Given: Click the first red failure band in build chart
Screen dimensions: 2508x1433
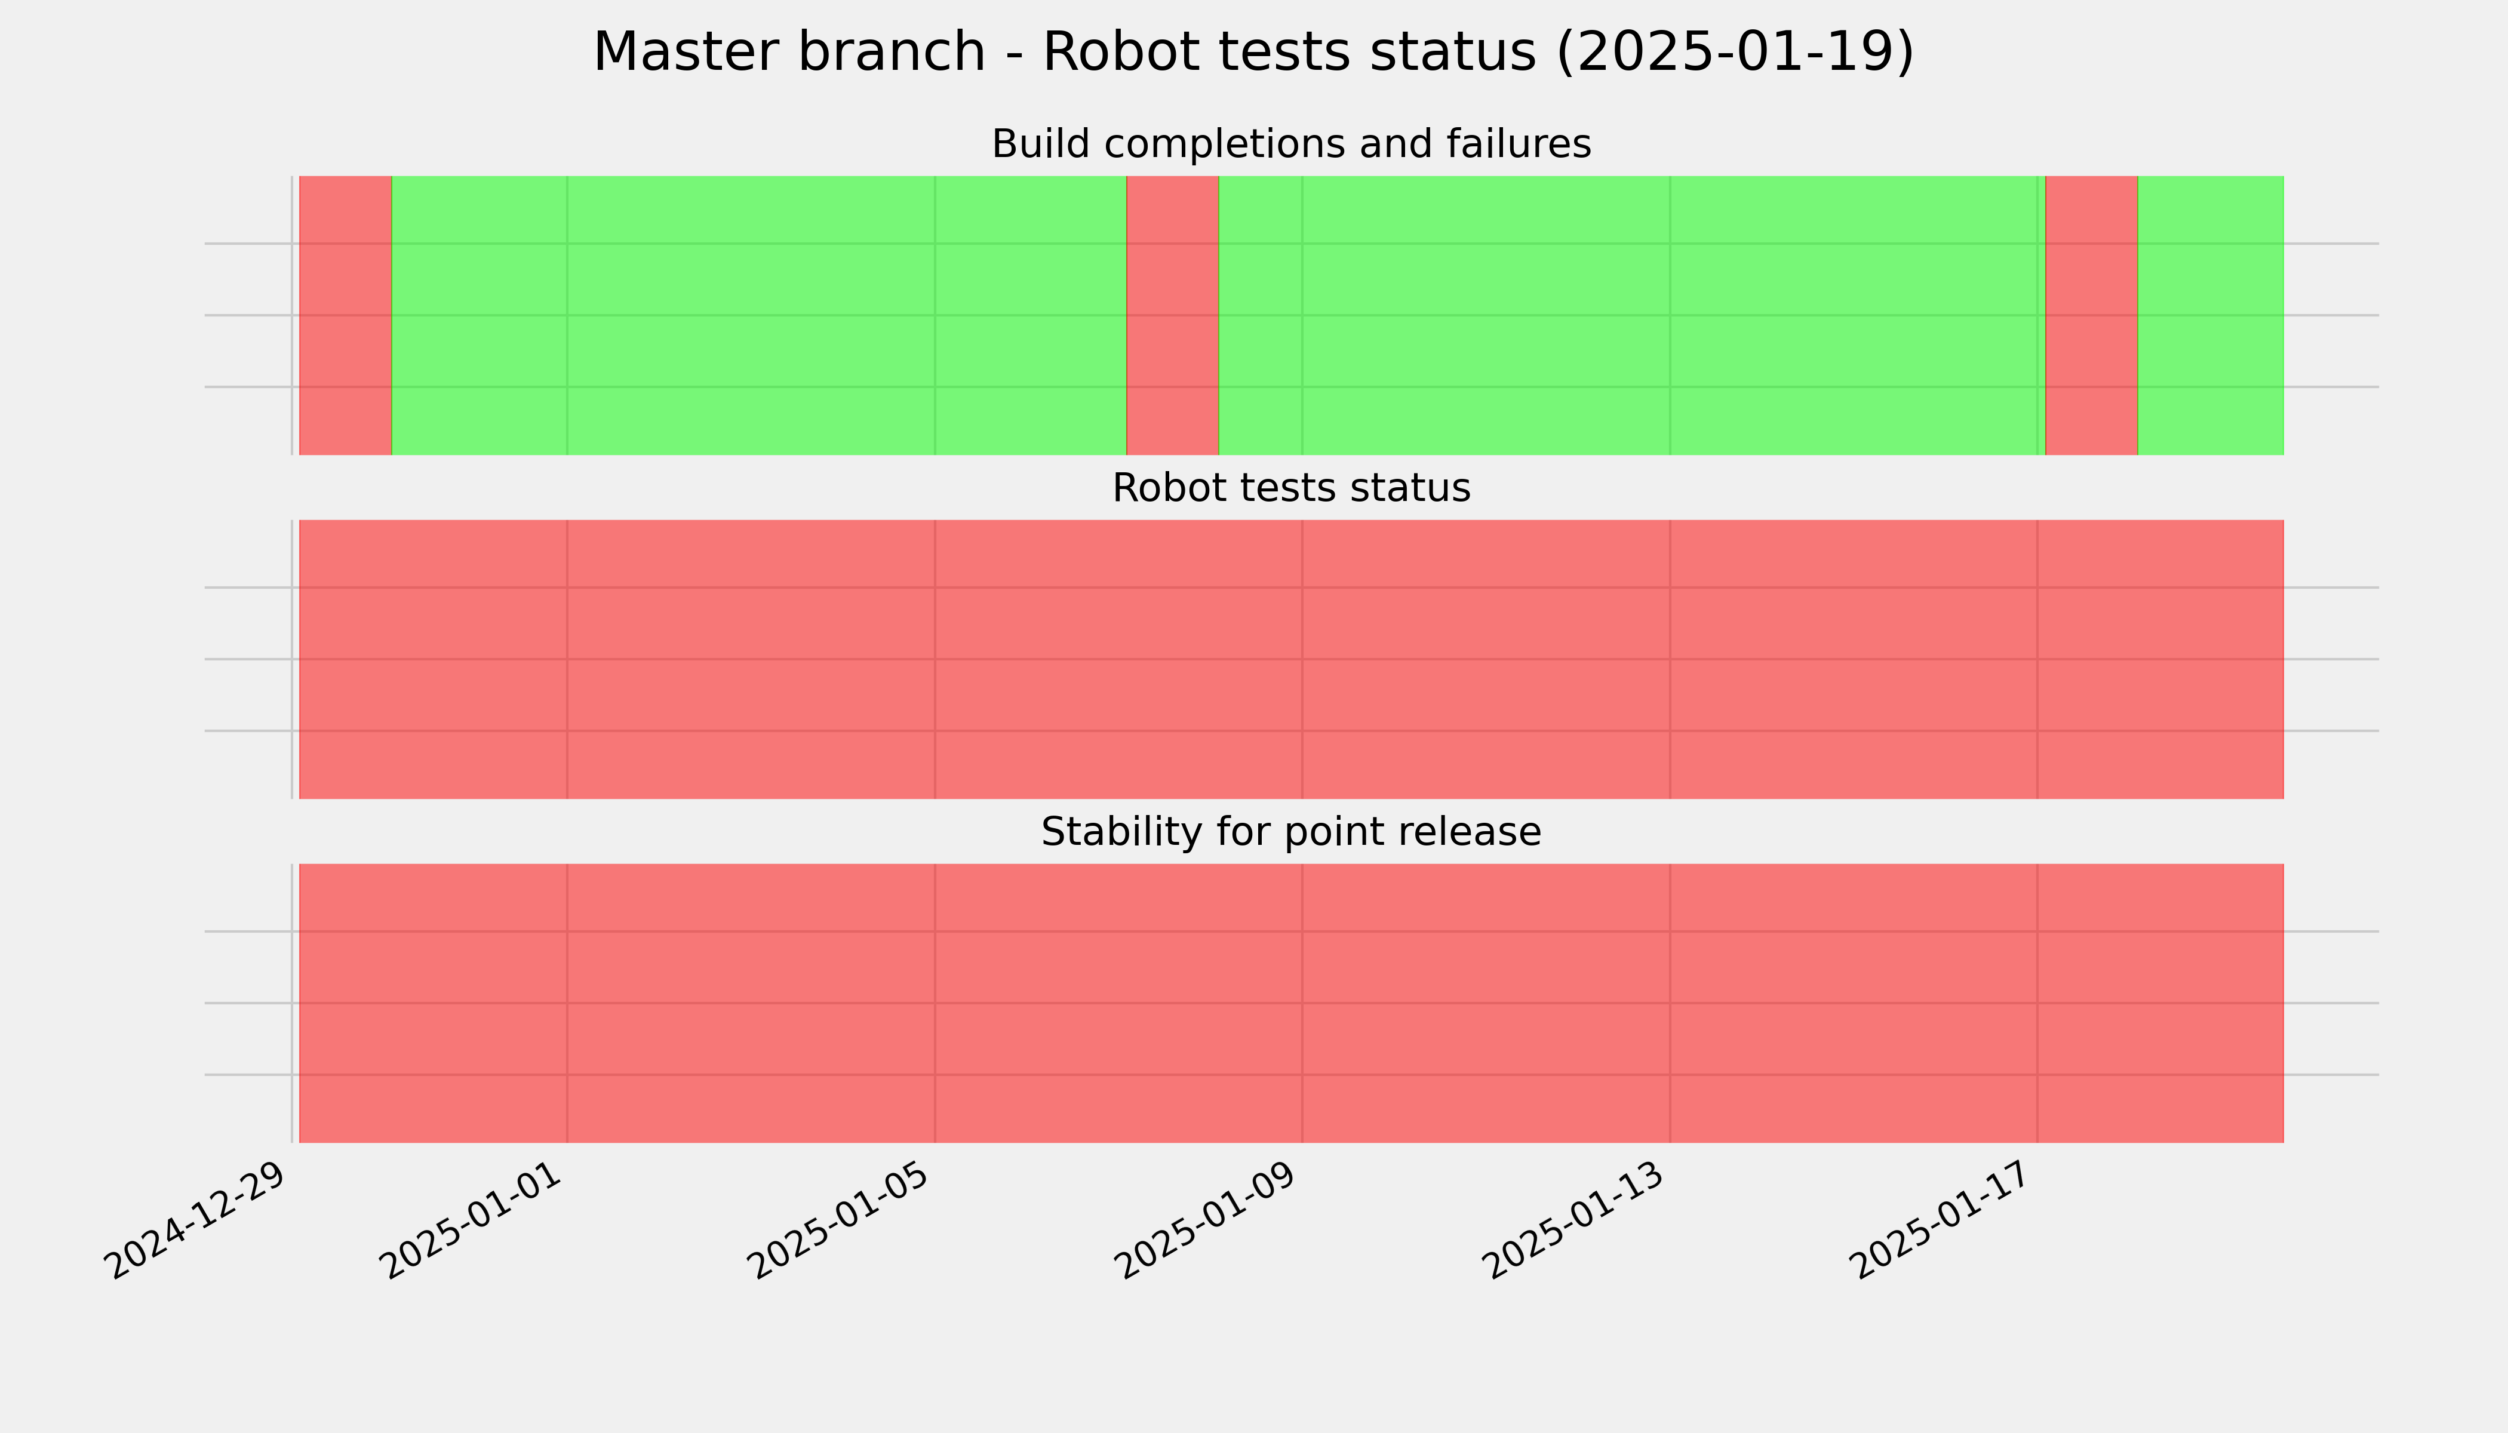Looking at the screenshot, I should (346, 315).
